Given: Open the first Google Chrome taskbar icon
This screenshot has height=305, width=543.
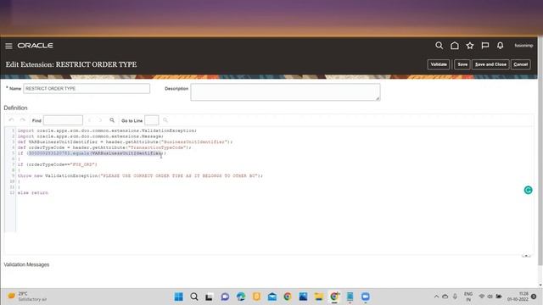Looking at the screenshot, I should pyautogui.click(x=288, y=297).
